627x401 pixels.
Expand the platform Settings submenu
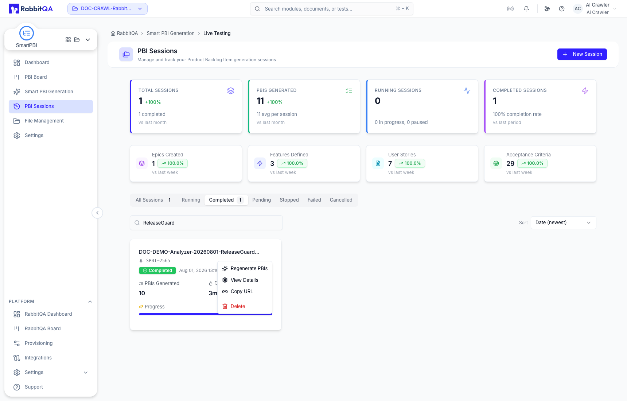pyautogui.click(x=86, y=373)
